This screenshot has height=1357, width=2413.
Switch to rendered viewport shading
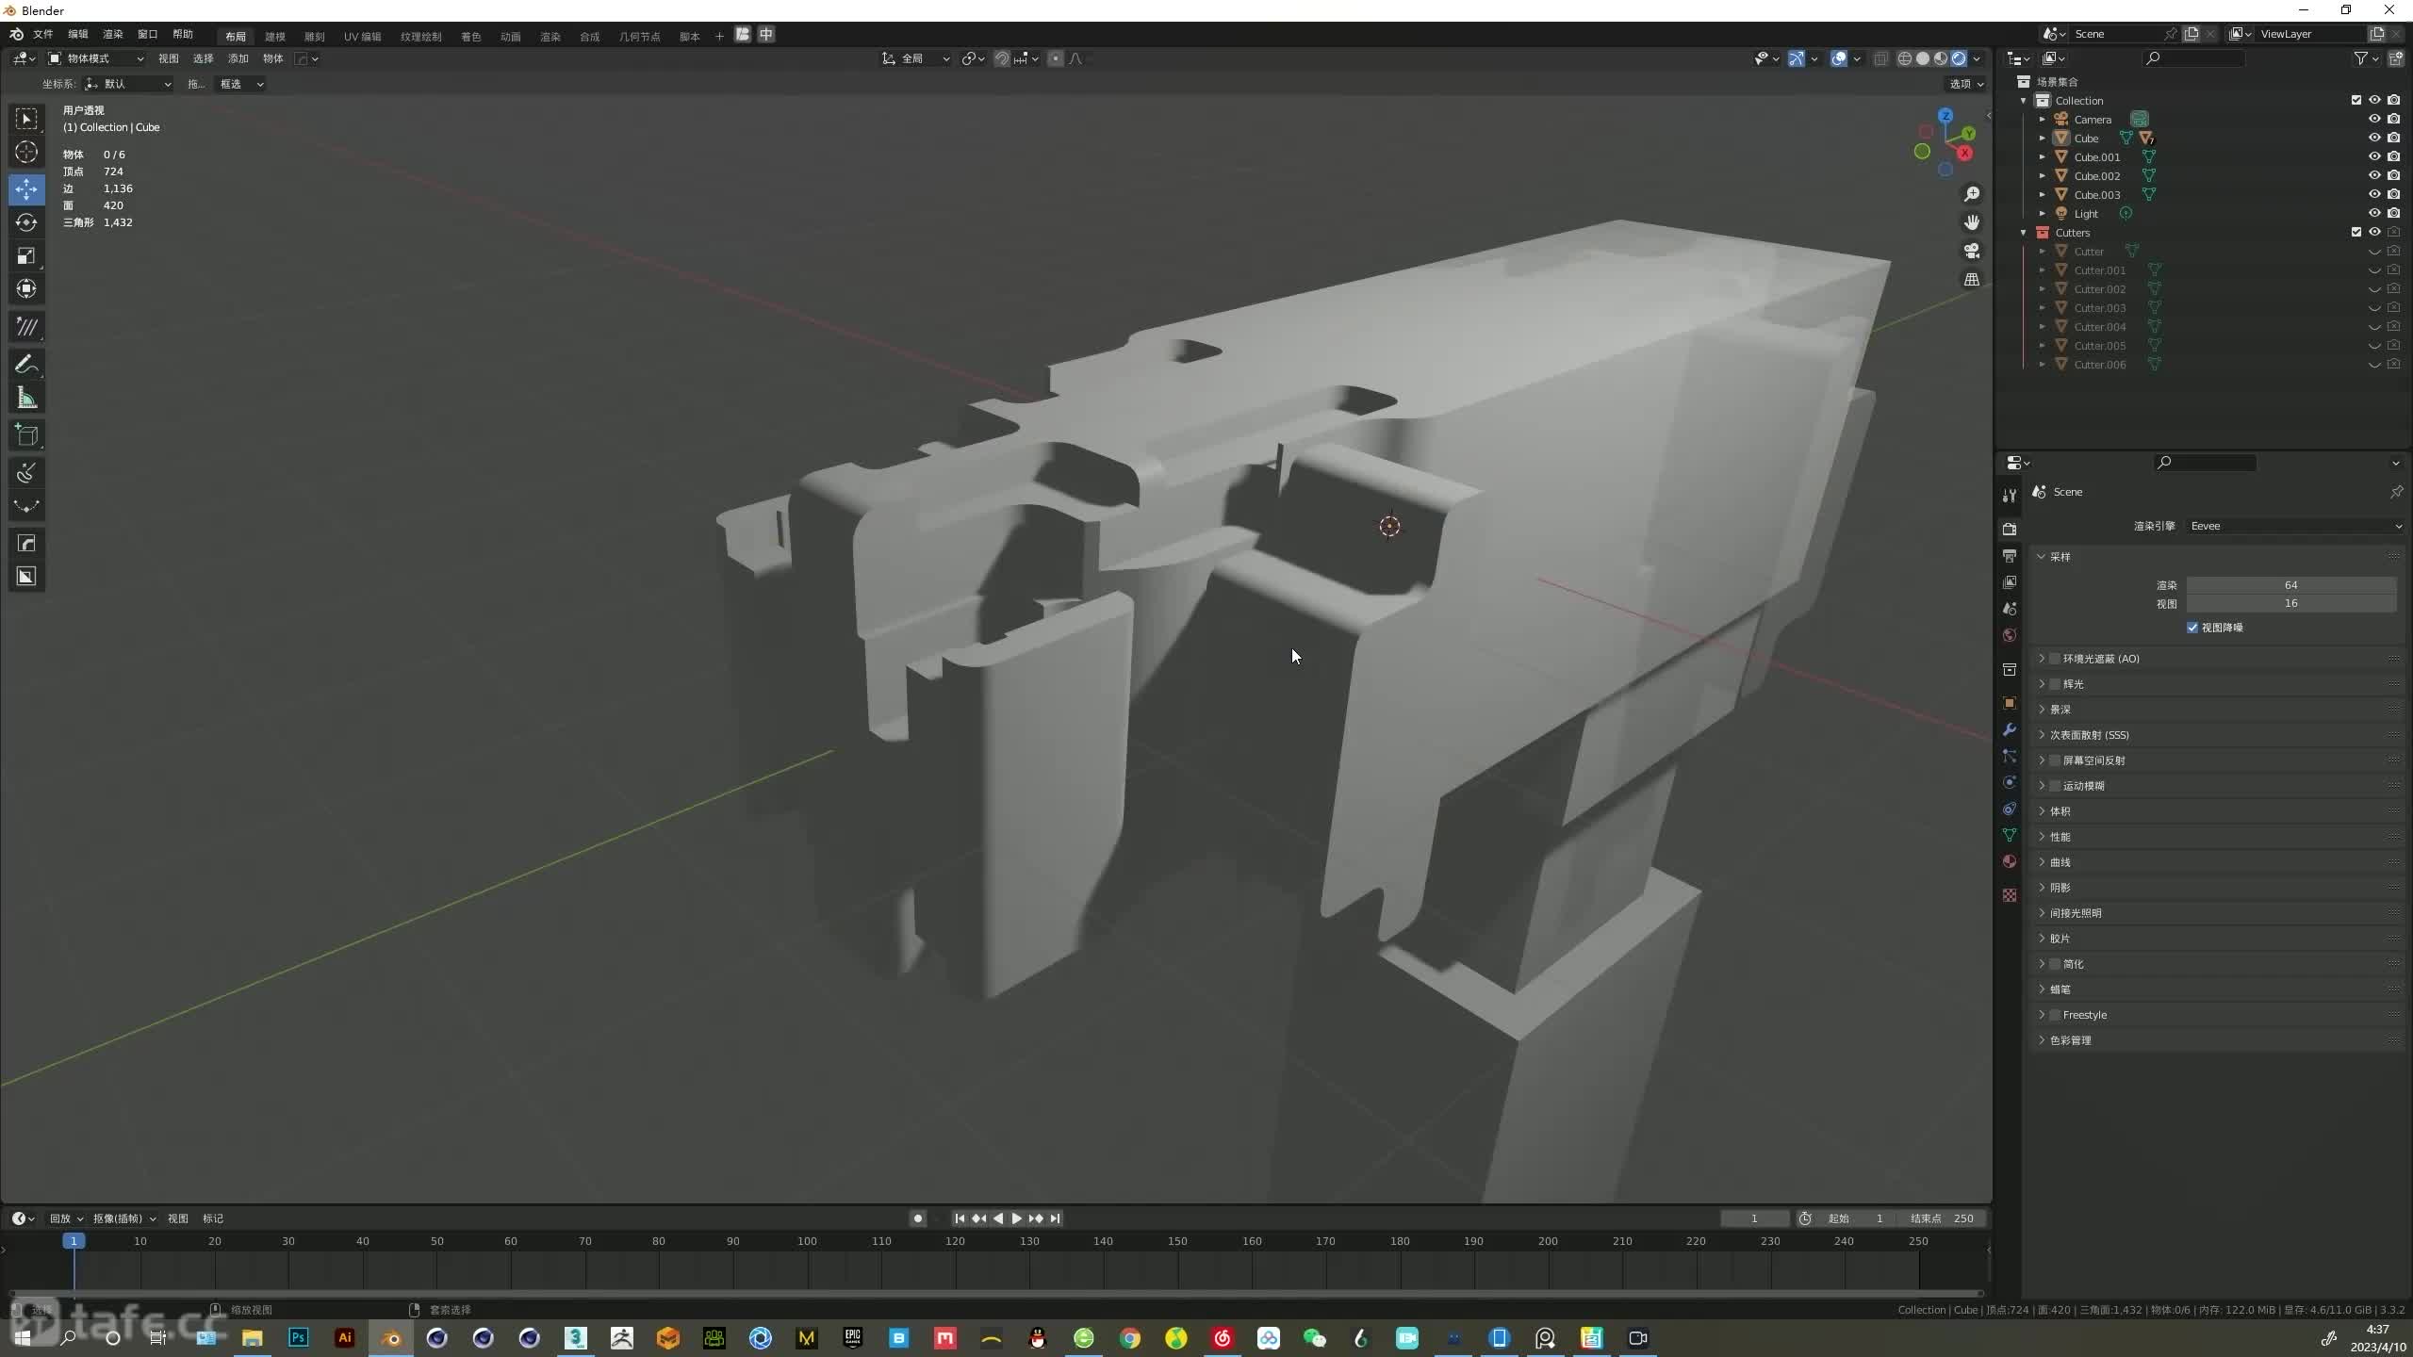(1959, 58)
